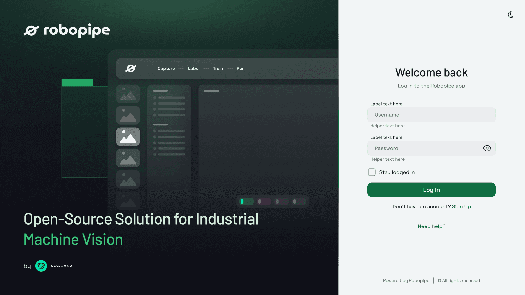Click the All rights reserved text
Image resolution: width=525 pixels, height=295 pixels.
click(x=459, y=281)
